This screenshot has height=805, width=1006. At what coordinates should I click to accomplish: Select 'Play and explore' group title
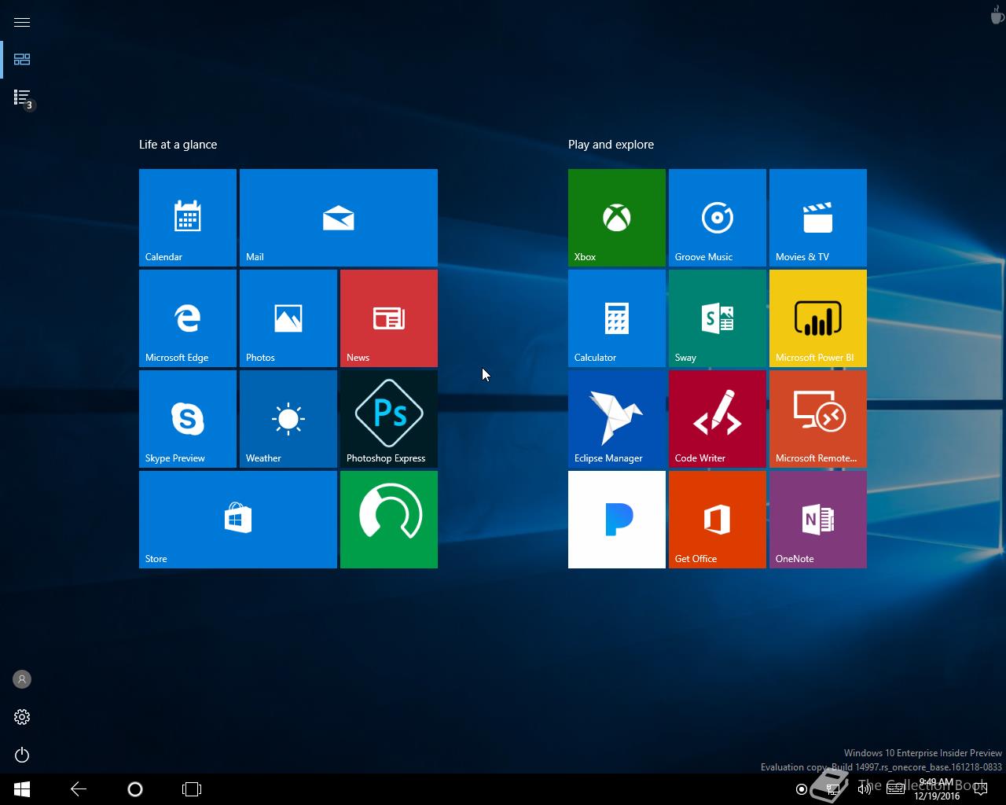click(x=611, y=145)
